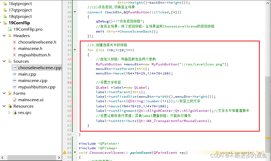Click the mainscene.ui form icon
Viewport: 271px width, 161px height.
coord(15,100)
